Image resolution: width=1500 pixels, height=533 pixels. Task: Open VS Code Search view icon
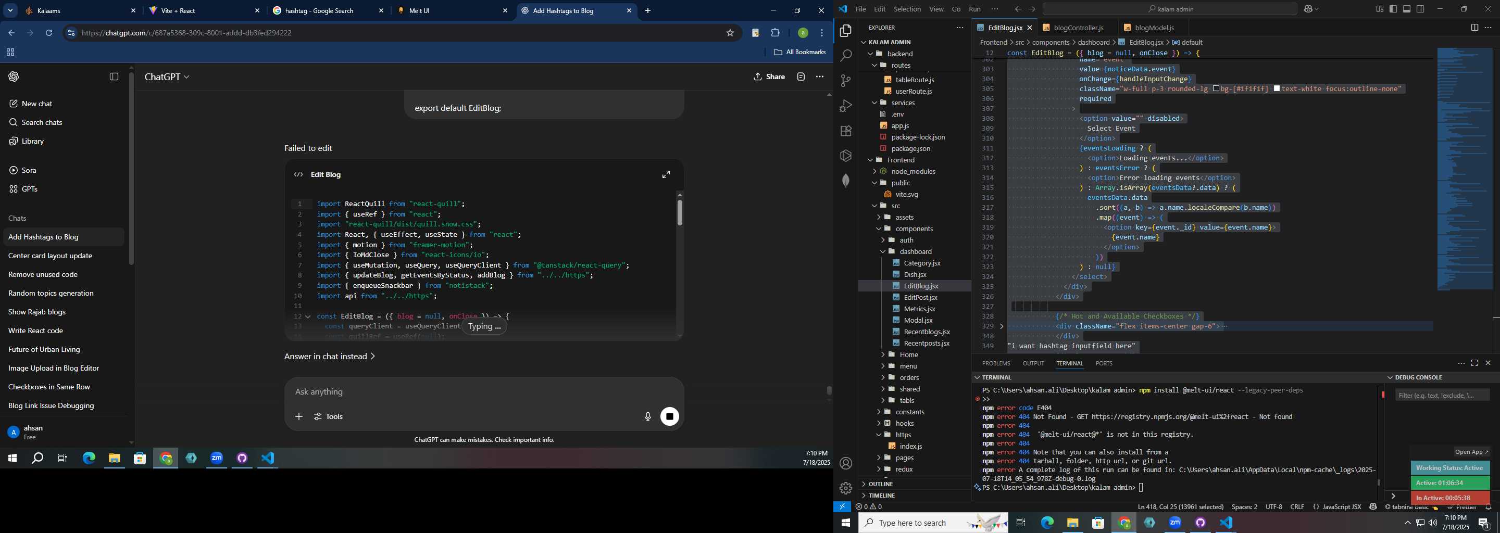(845, 56)
